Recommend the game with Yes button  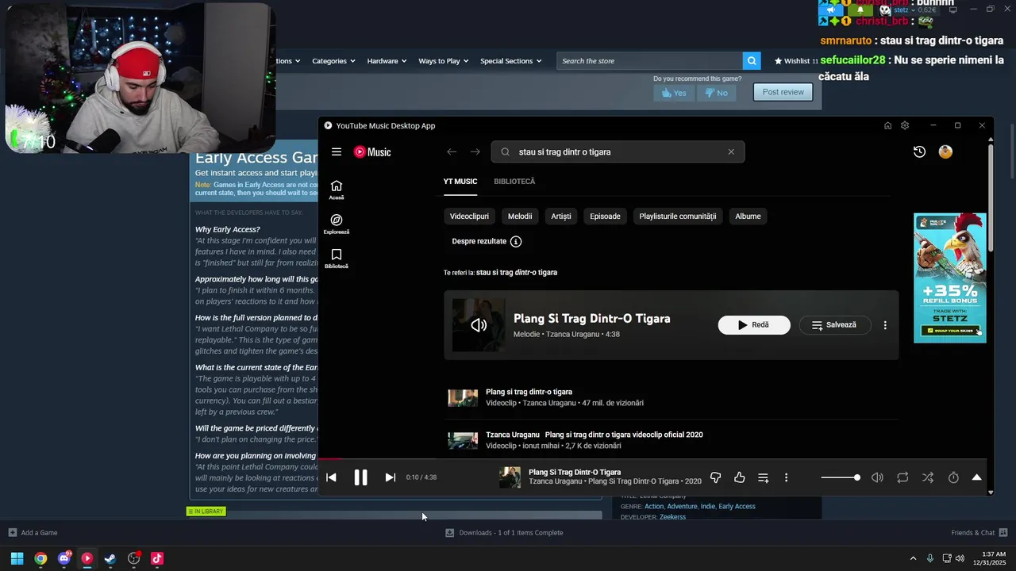[673, 93]
